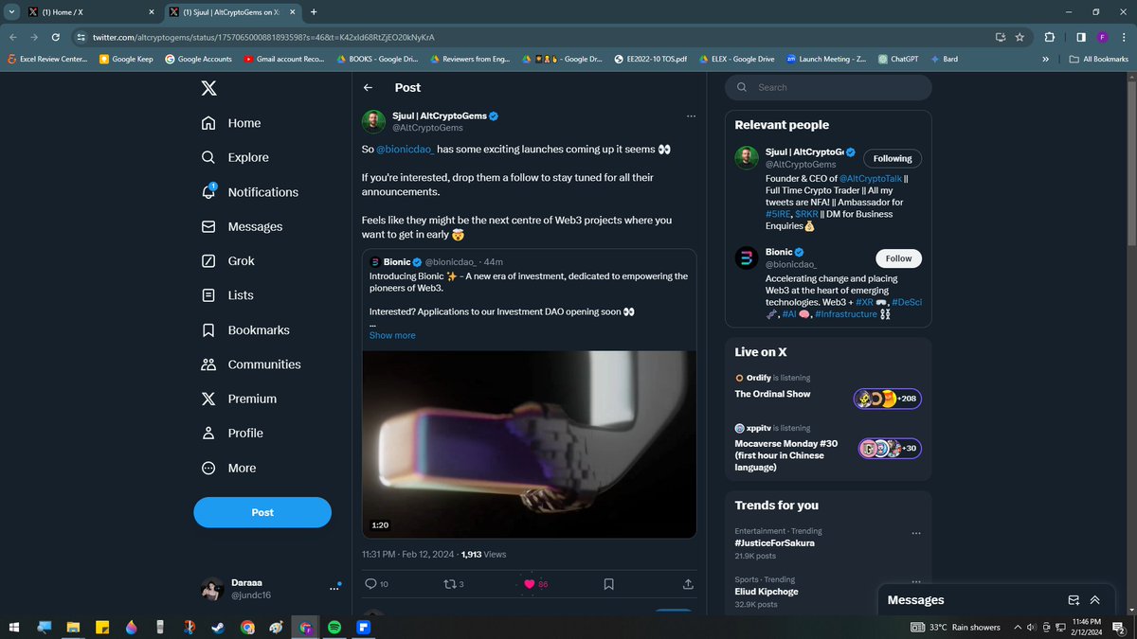Follow the Bionic account
The height and width of the screenshot is (639, 1137).
(899, 257)
